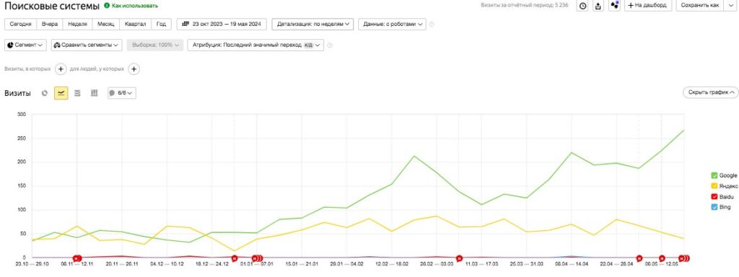Screen dimensions: 739x277
Task: Select the column chart view icon
Action: coord(95,93)
